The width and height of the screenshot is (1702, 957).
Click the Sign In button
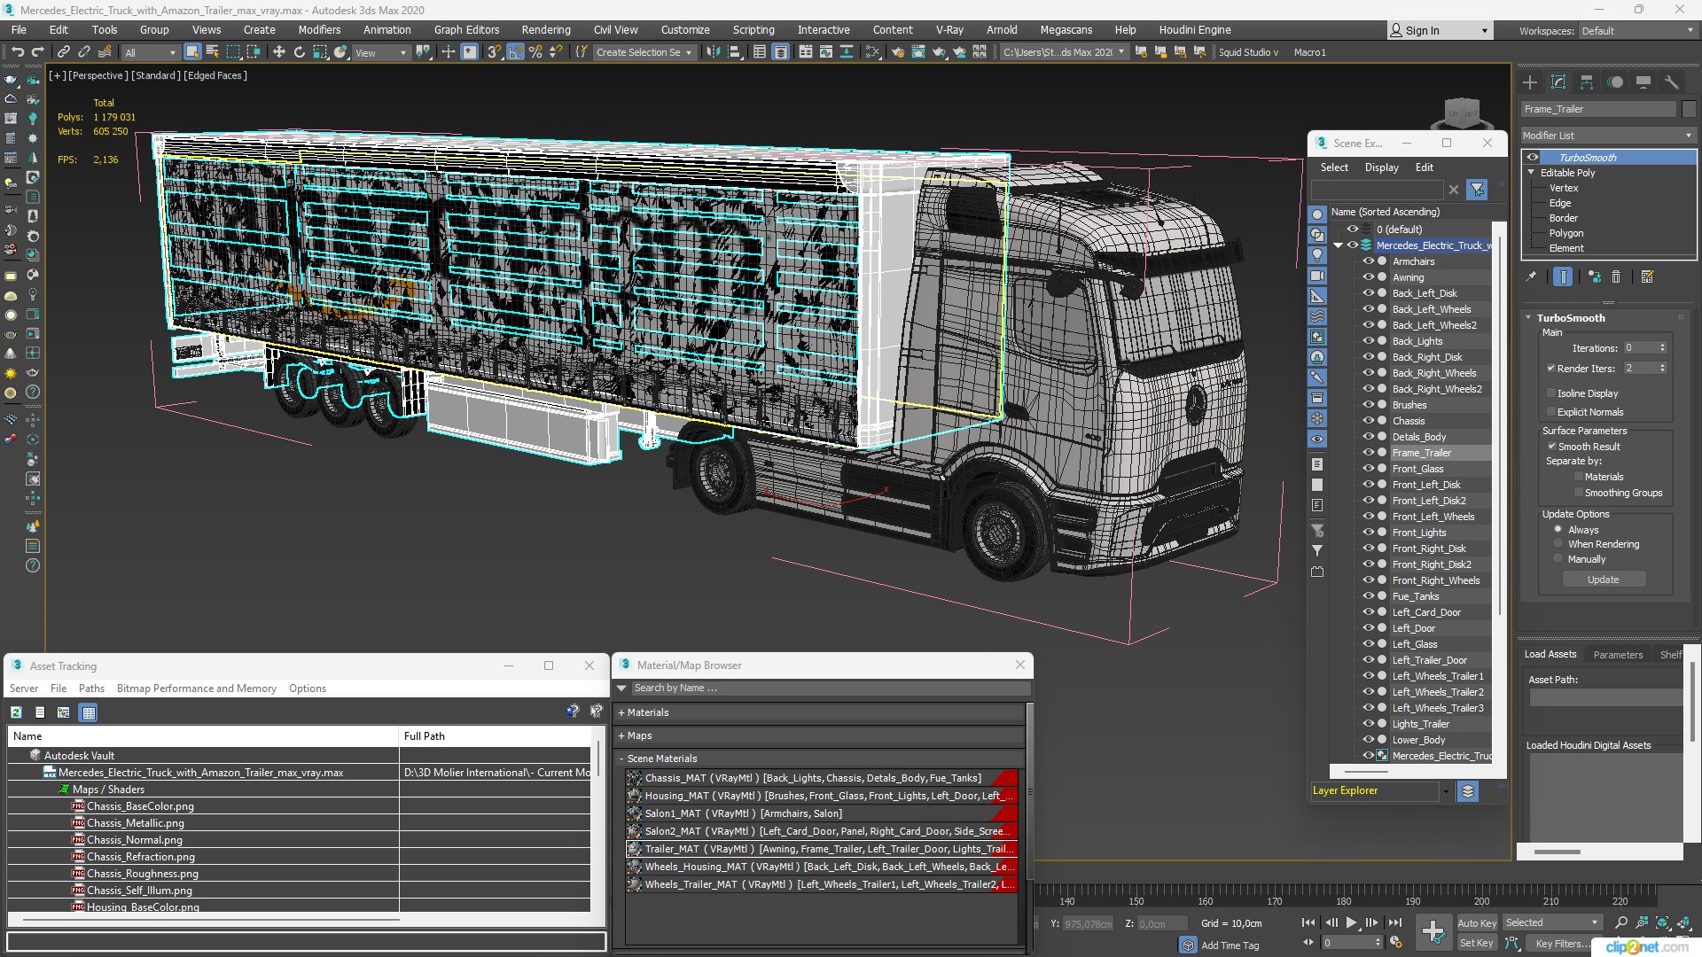1440,31
